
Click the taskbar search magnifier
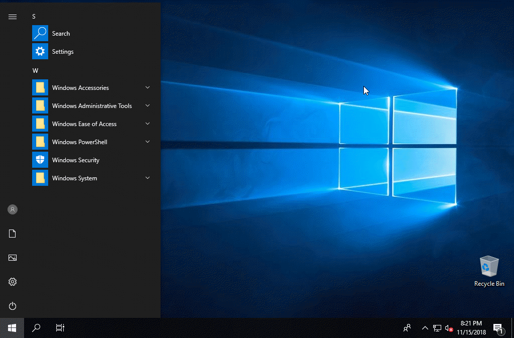[x=36, y=328]
